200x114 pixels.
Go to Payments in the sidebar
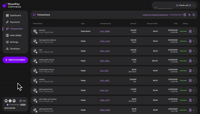point(13,22)
